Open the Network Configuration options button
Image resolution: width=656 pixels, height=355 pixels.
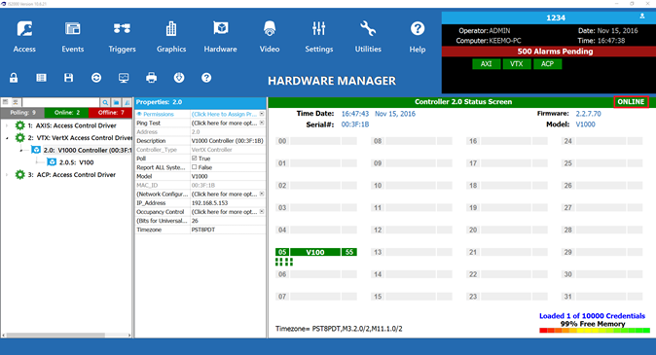[x=262, y=194]
